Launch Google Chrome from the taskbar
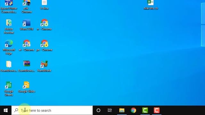The width and height of the screenshot is (205, 115). pyautogui.click(x=133, y=111)
